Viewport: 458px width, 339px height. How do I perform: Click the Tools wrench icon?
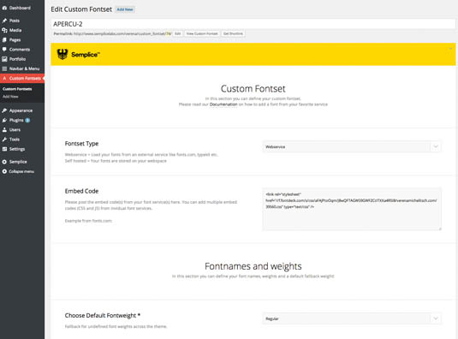pos(4,140)
